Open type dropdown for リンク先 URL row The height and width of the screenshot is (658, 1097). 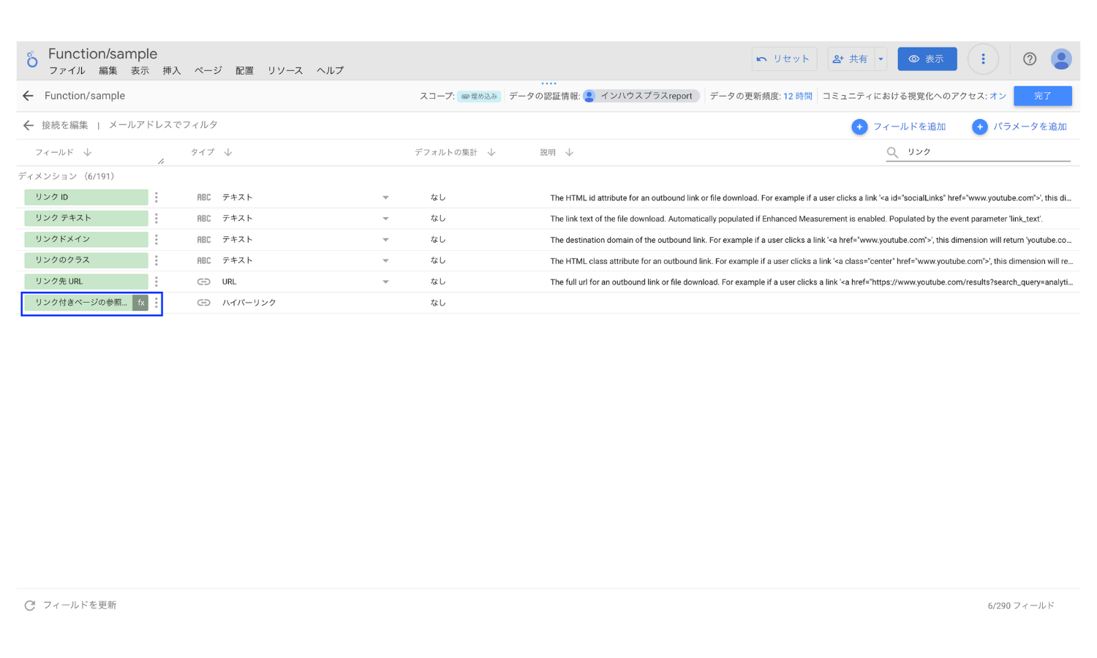[385, 281]
